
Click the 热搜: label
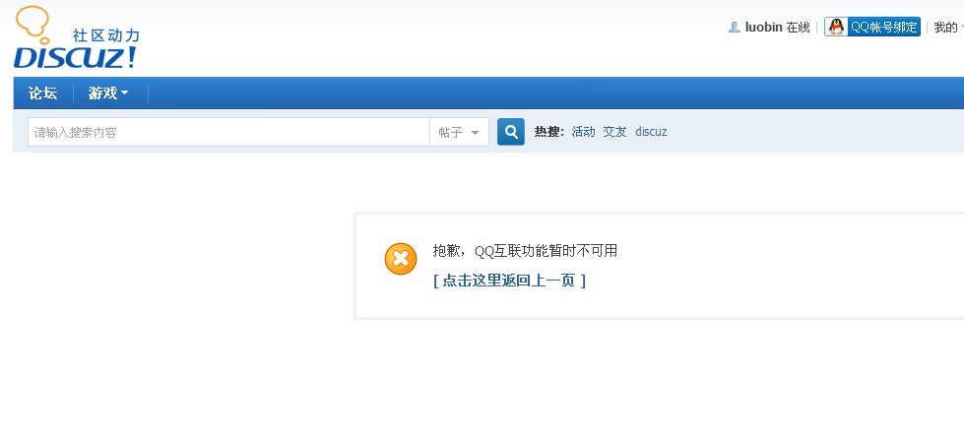[x=549, y=132]
